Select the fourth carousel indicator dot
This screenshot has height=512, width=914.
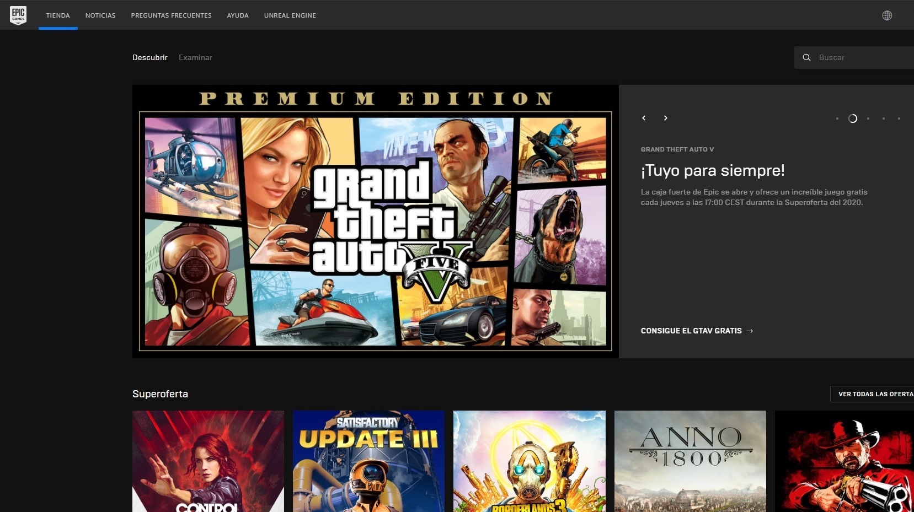[884, 118]
